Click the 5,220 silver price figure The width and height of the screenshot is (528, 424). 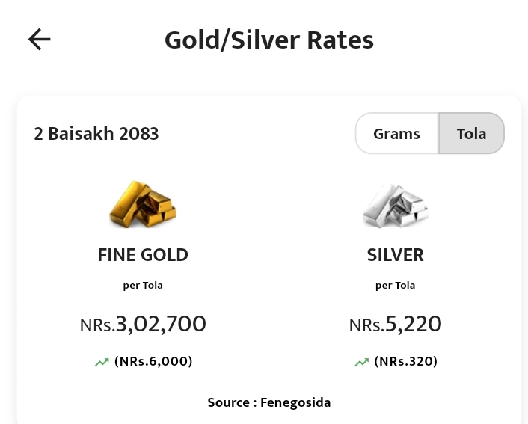pyautogui.click(x=414, y=324)
